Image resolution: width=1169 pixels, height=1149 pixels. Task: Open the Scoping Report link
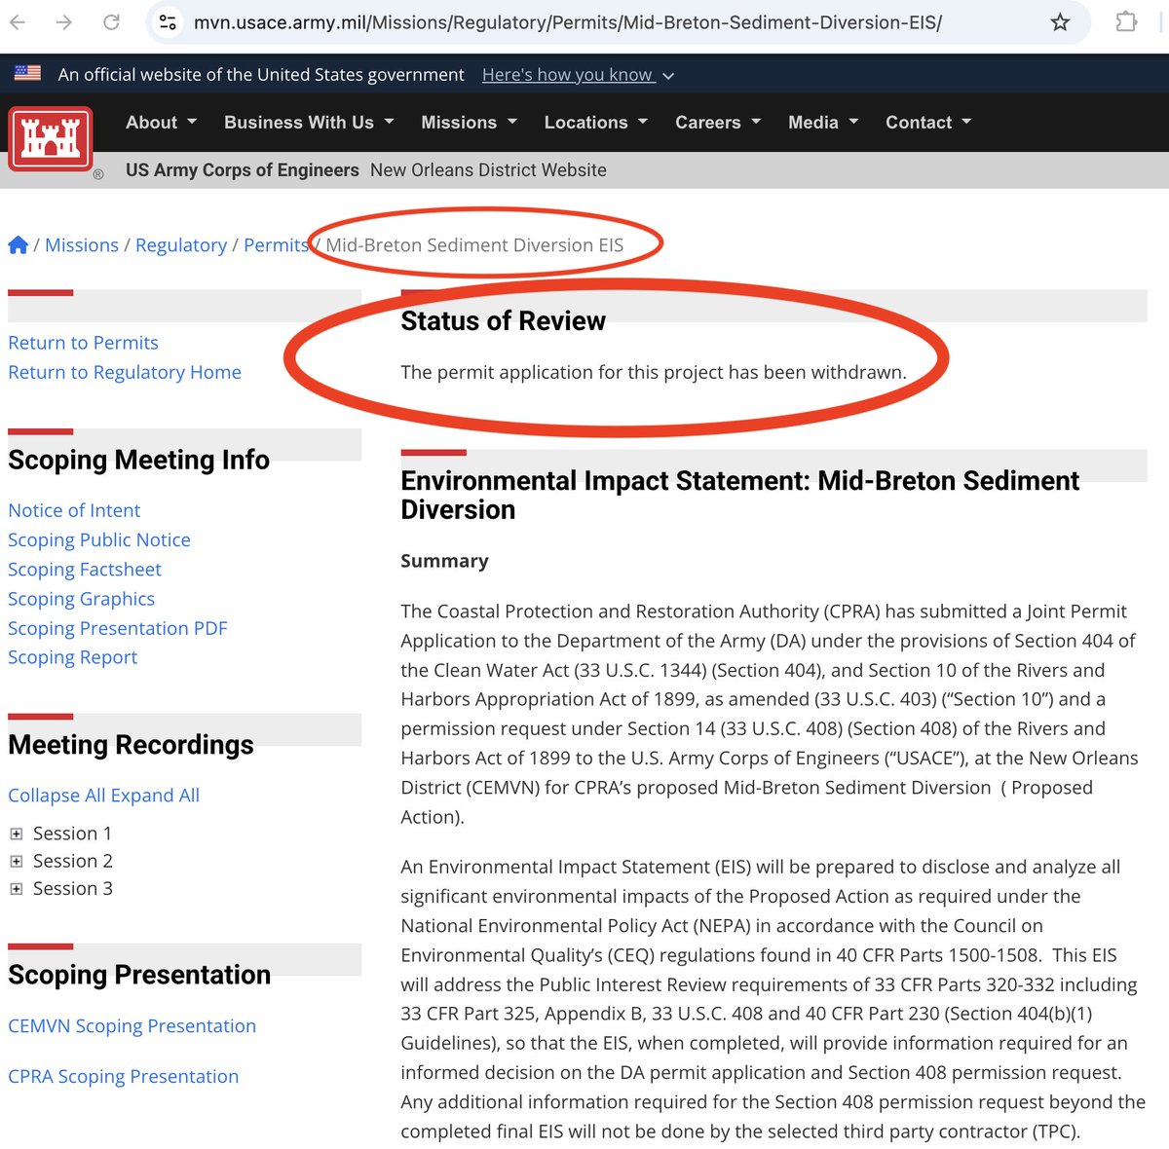point(72,657)
